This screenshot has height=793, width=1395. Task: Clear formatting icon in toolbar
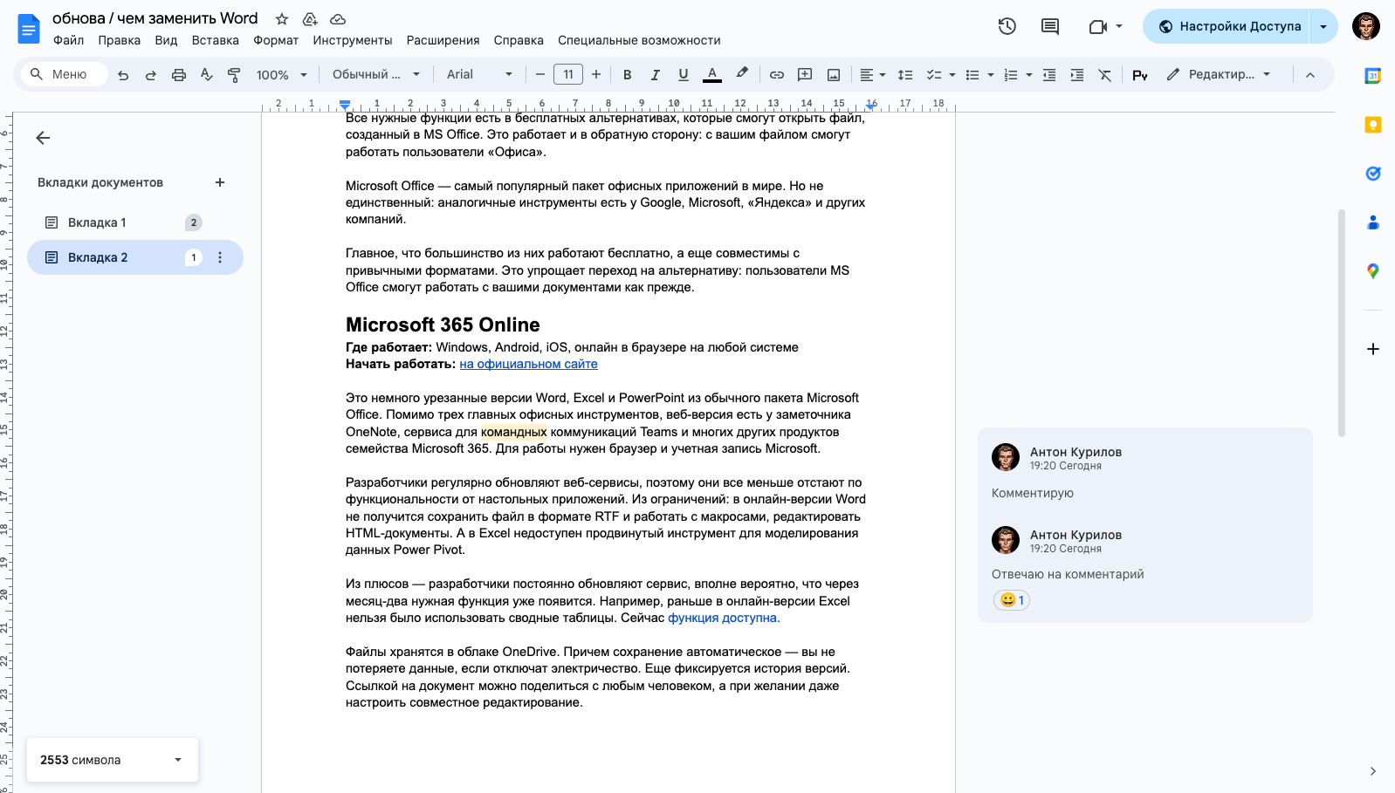point(1105,75)
